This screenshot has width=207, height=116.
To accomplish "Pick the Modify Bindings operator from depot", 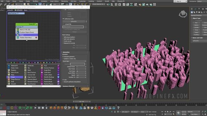I will 49,77.
